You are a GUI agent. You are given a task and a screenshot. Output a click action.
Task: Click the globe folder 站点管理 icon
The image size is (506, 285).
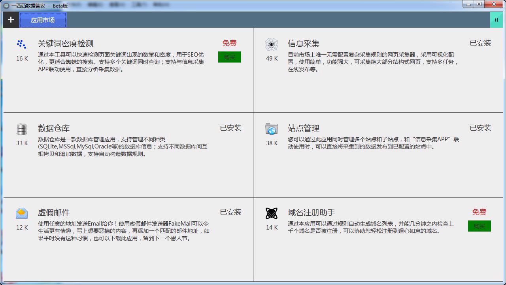click(x=272, y=129)
